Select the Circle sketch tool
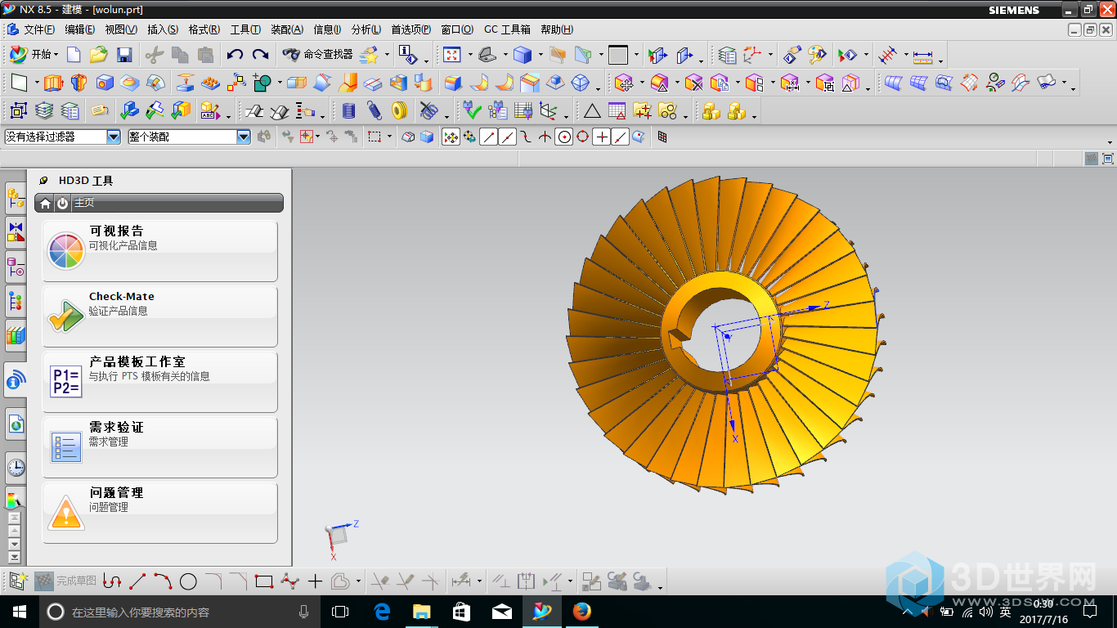The image size is (1117, 628). (x=188, y=581)
